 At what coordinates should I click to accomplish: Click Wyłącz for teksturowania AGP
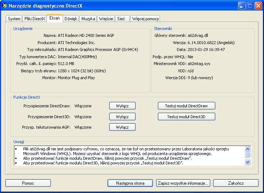[122, 127]
